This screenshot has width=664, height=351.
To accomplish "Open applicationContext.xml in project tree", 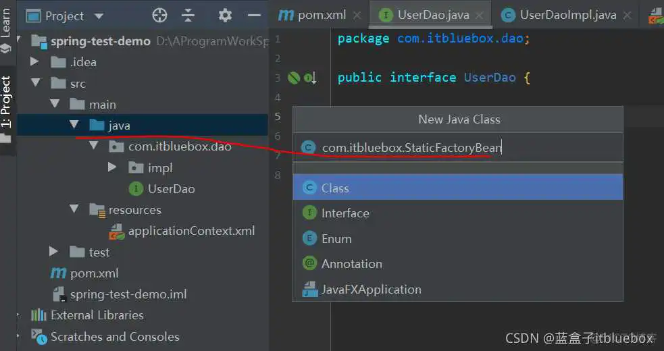I will (191, 231).
